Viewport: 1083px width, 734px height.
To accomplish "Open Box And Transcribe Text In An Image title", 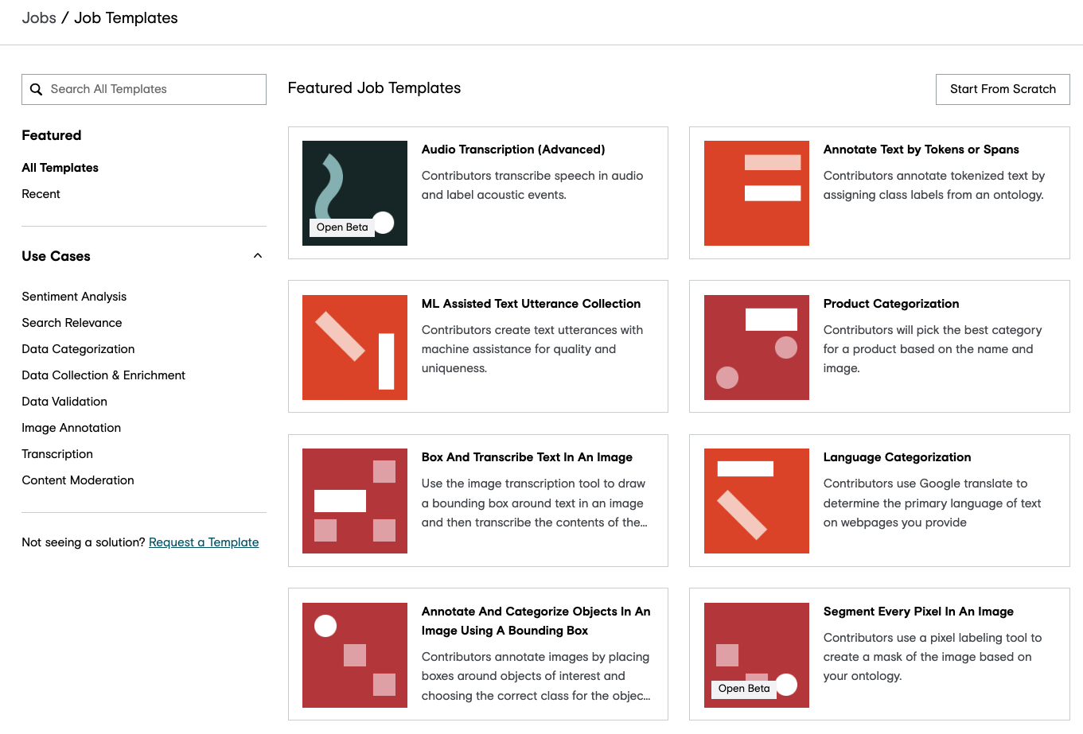I will (527, 457).
